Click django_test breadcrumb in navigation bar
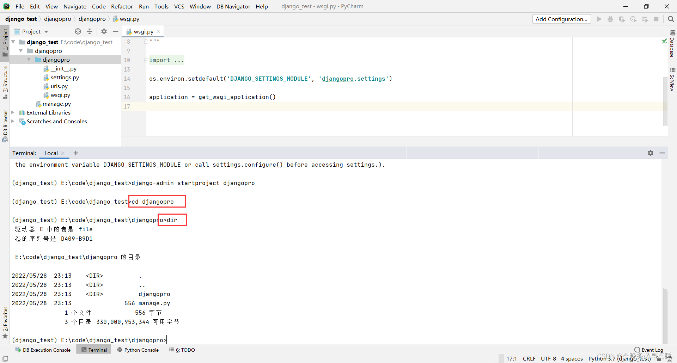The height and width of the screenshot is (363, 677). coord(21,19)
